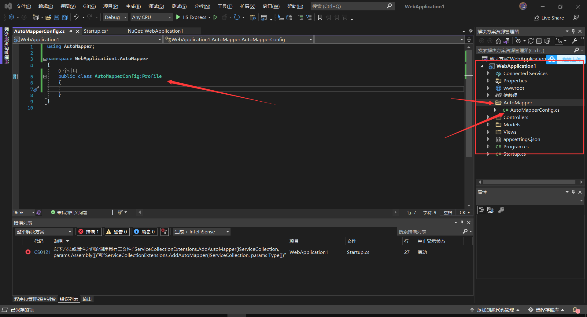Open the 生成 + IntelliSense source dropdown
The image size is (587, 317).
(202, 232)
